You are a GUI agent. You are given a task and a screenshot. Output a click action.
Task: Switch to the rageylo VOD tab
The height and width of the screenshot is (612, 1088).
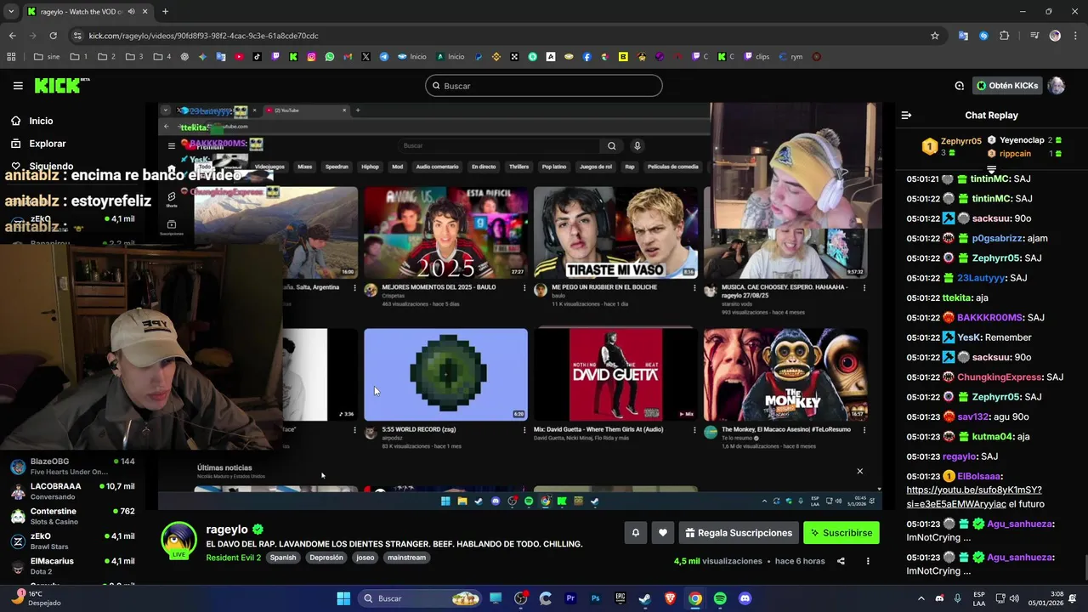87,12
